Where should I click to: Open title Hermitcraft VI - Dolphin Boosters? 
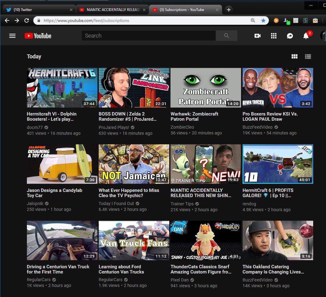(52, 116)
